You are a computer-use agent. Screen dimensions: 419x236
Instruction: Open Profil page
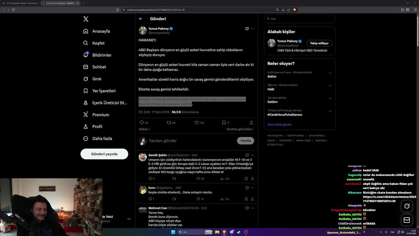click(93, 127)
